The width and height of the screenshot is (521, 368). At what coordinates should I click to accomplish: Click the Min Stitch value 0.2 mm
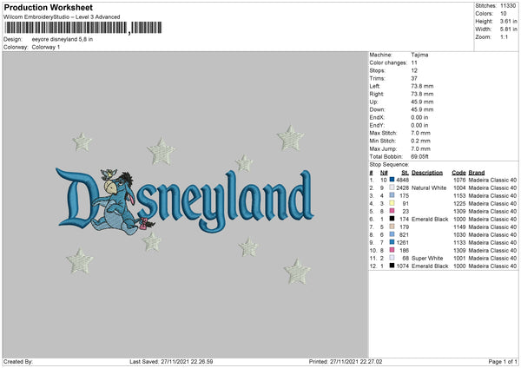click(420, 141)
